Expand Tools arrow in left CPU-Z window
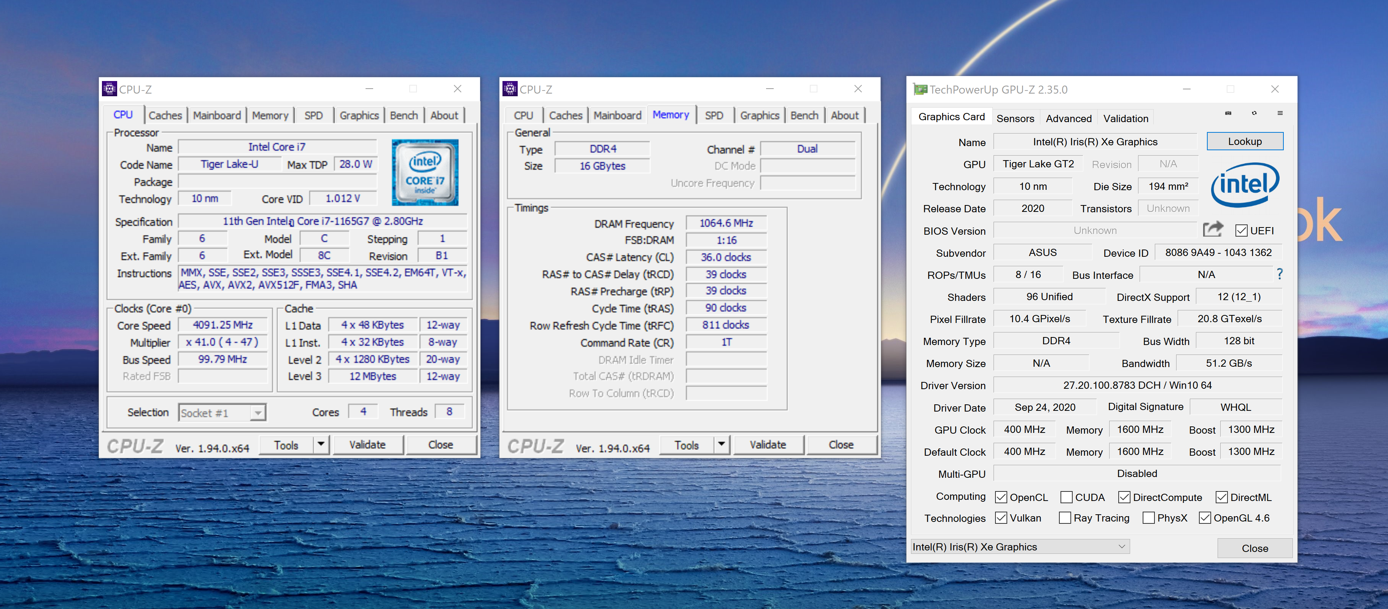1388x609 pixels. (x=321, y=445)
